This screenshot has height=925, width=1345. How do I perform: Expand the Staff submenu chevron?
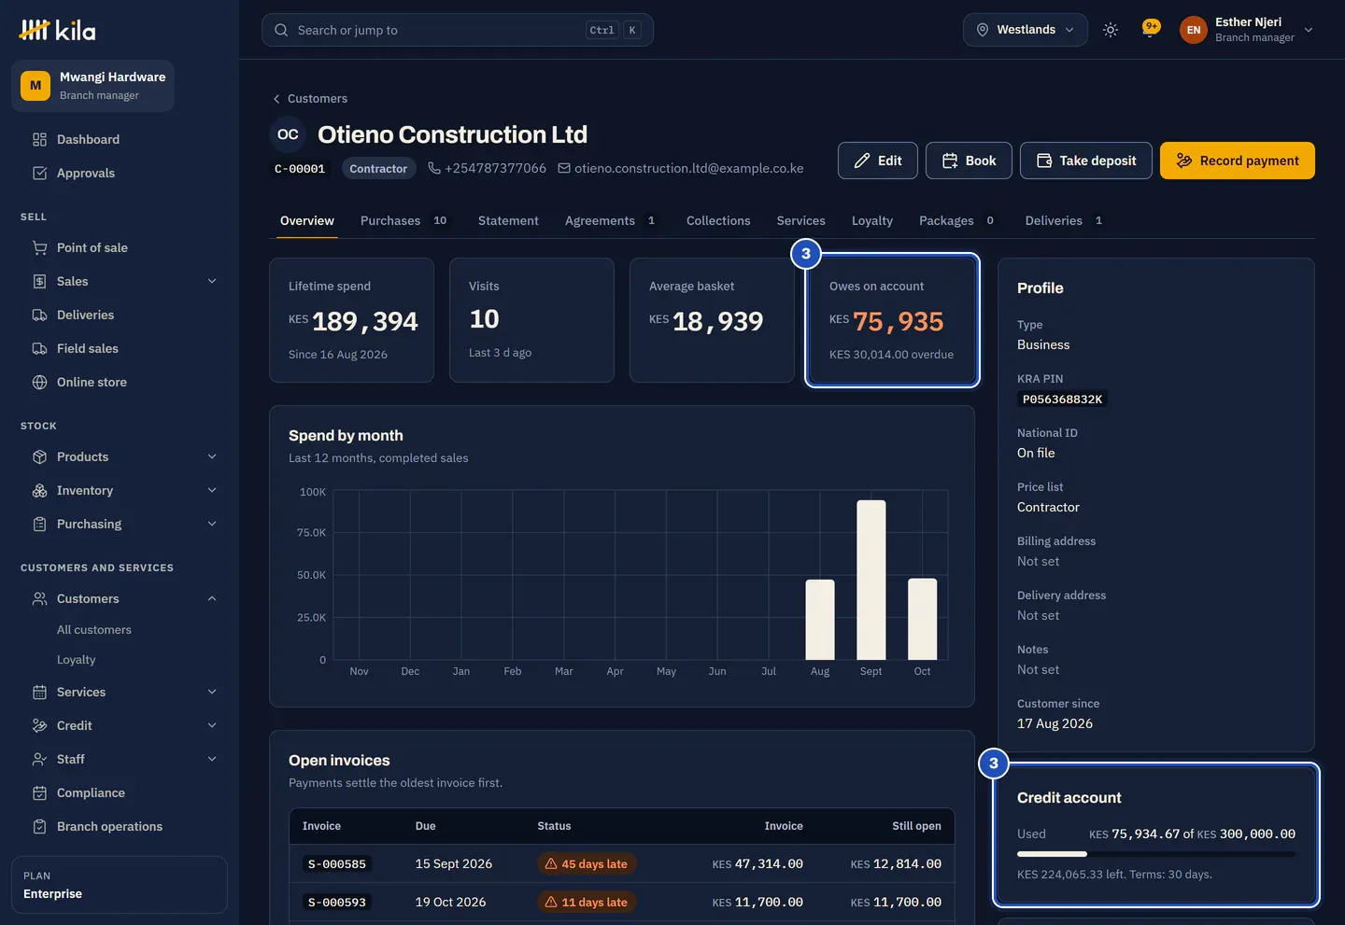point(212,759)
